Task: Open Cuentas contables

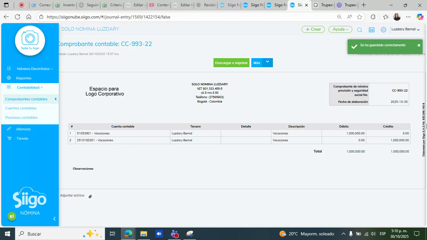Action: pos(21,108)
